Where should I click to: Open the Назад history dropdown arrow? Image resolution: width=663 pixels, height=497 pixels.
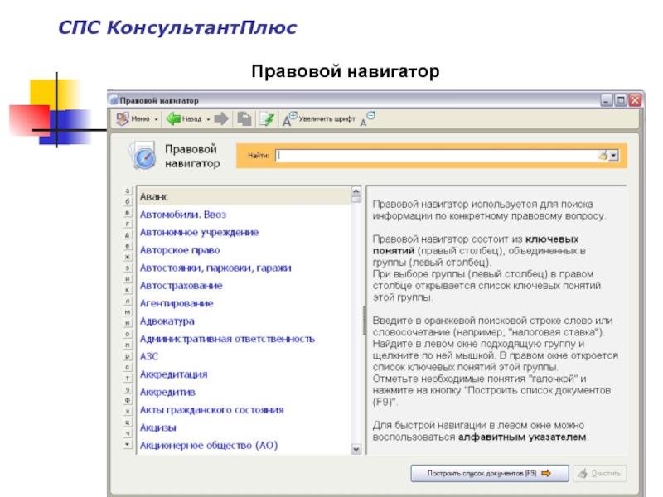point(208,119)
